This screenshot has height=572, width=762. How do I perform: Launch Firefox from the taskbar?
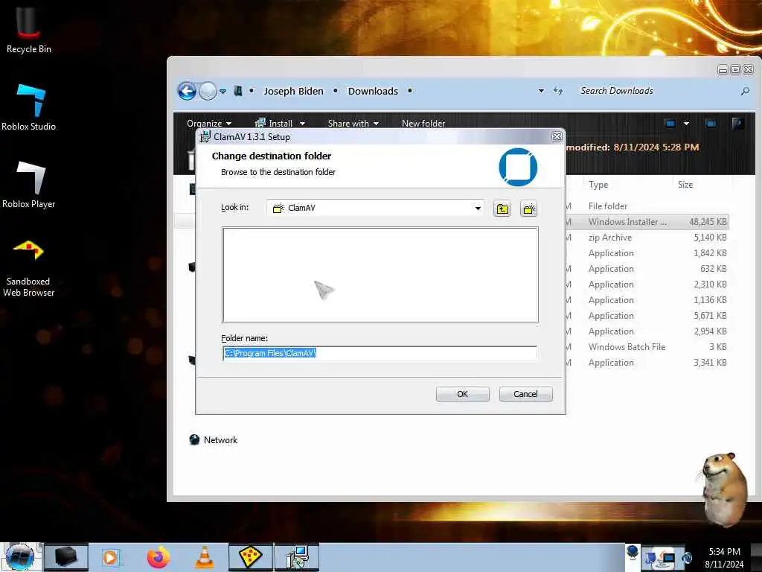(159, 557)
